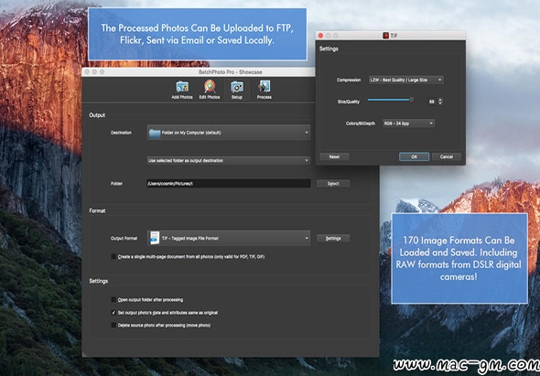The image size is (540, 376).
Task: Open the Output Format dropdown
Action: (229, 238)
